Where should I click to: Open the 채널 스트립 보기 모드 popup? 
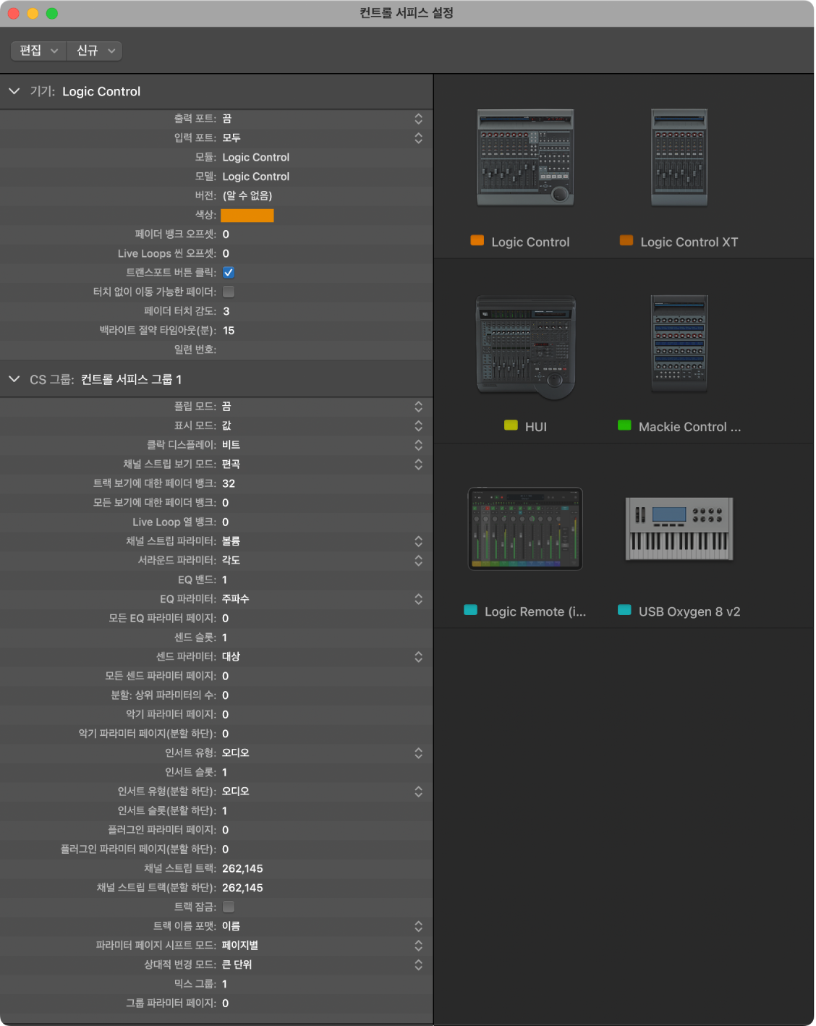(x=418, y=465)
